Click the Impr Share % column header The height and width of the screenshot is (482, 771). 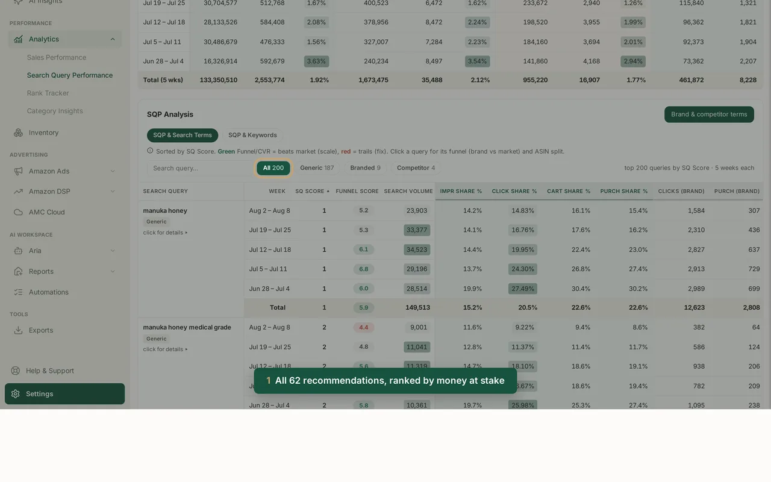(461, 191)
